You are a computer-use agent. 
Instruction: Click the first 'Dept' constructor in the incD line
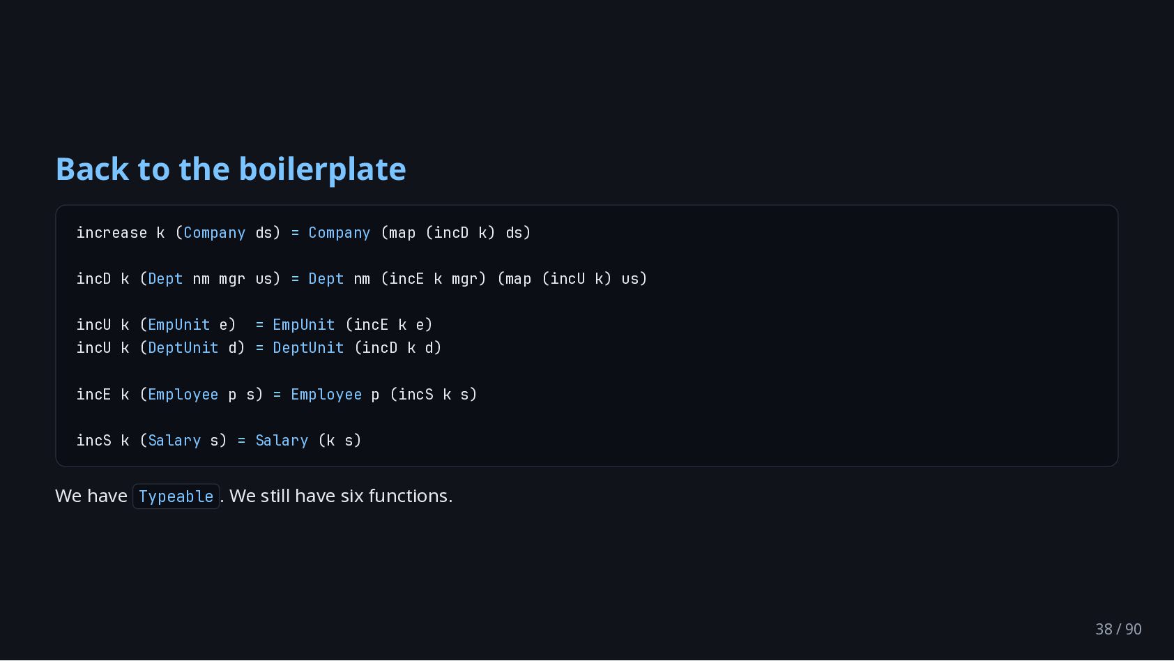click(x=165, y=279)
